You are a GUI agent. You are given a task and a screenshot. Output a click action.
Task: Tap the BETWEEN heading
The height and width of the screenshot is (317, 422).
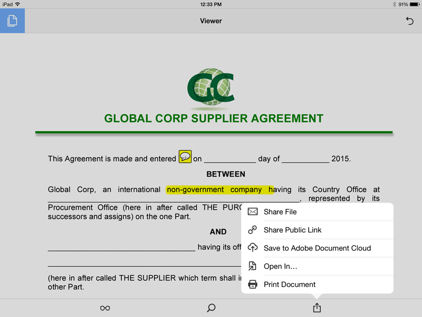tap(226, 174)
